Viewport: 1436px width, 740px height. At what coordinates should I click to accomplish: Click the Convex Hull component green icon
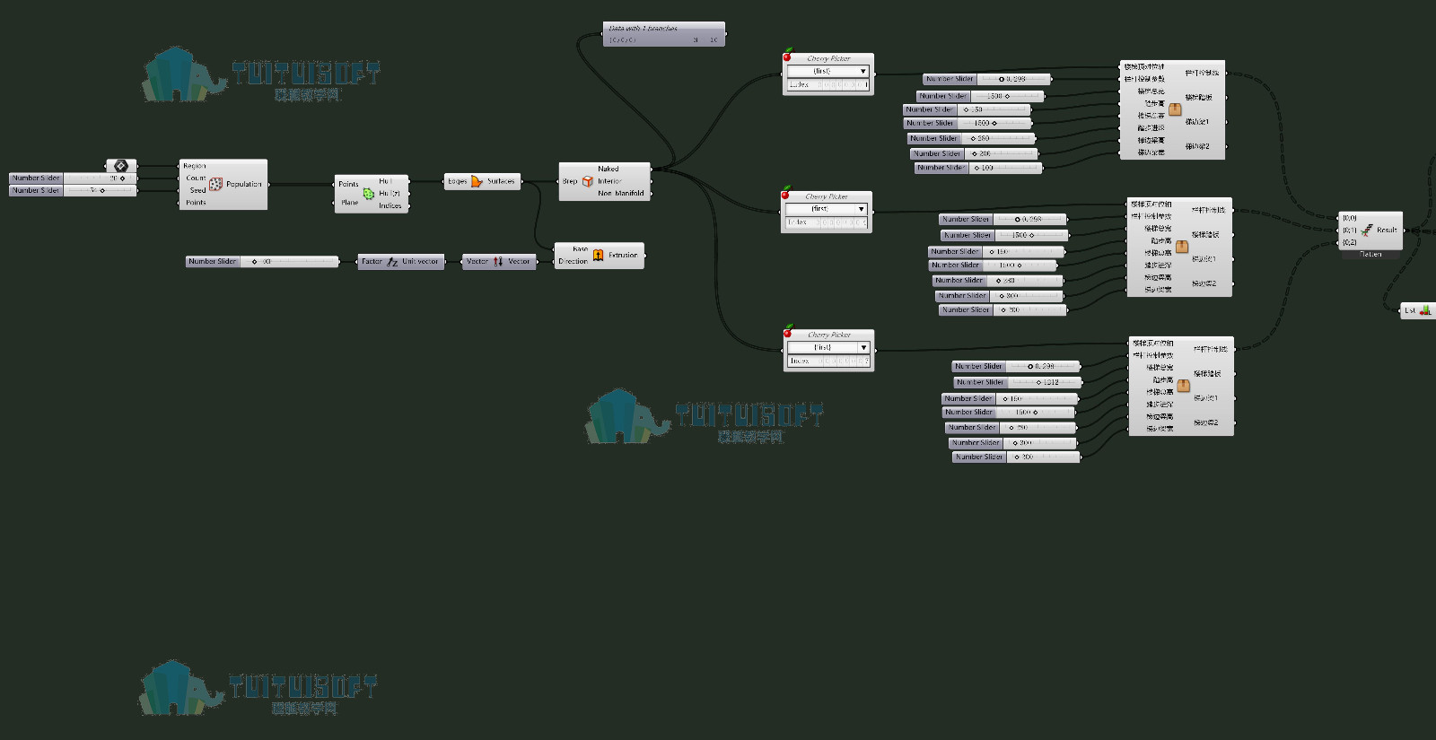pos(368,193)
